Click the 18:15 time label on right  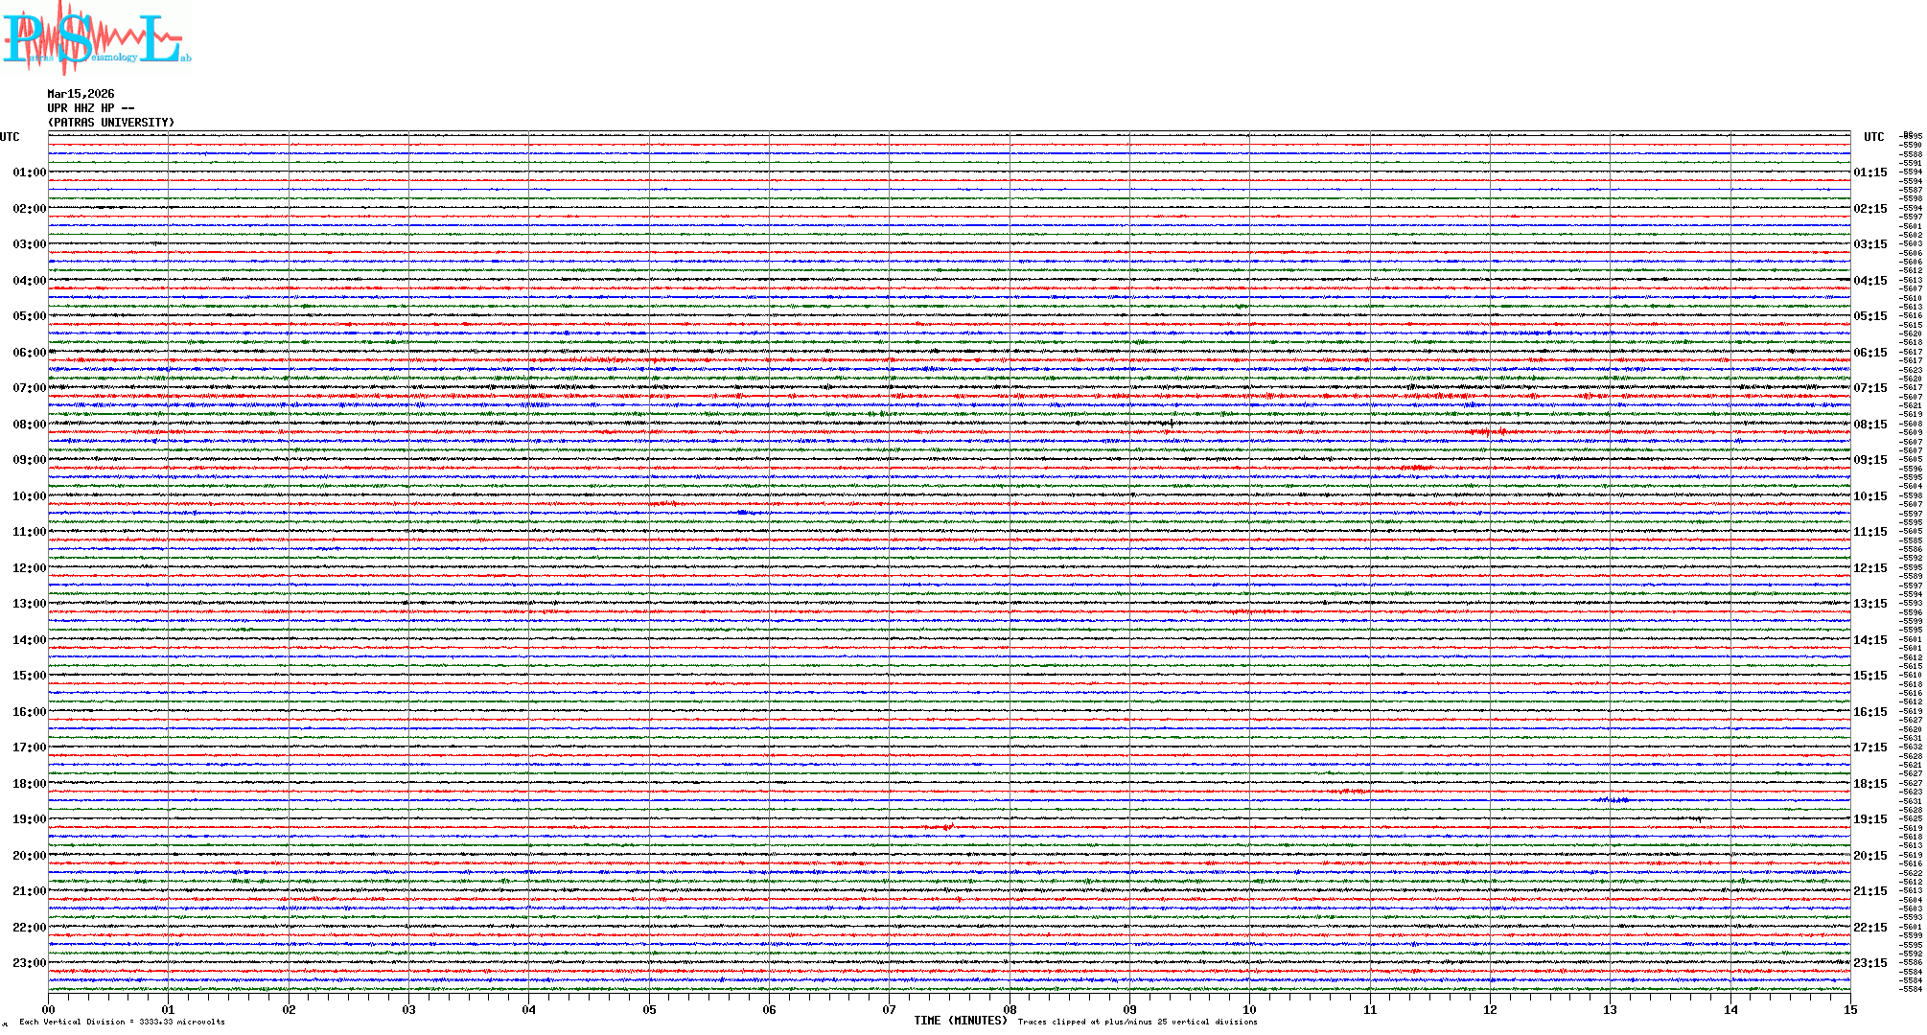(x=1869, y=784)
